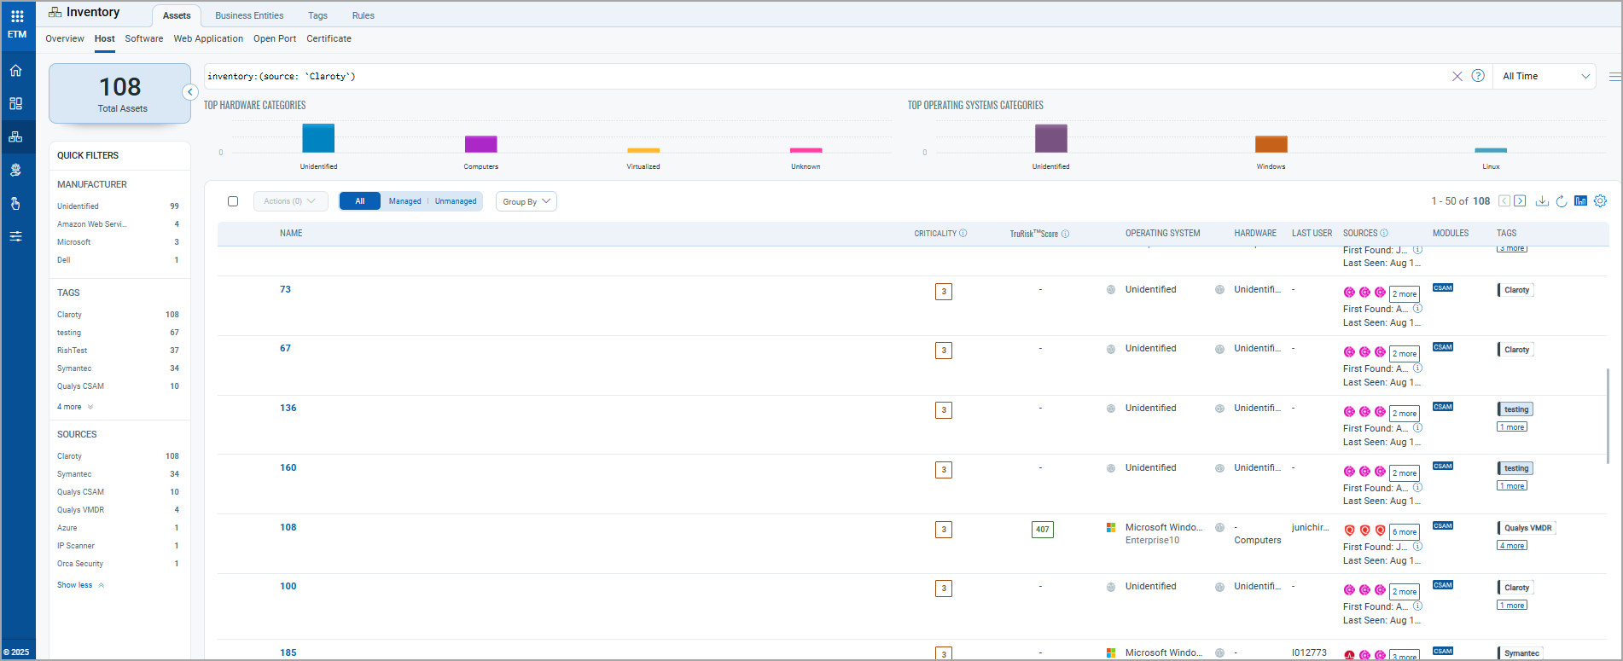
Task: Open search query help icon
Action: (x=1478, y=76)
